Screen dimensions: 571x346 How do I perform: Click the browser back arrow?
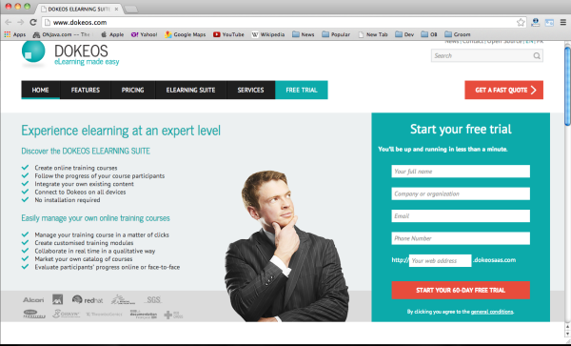(x=8, y=22)
